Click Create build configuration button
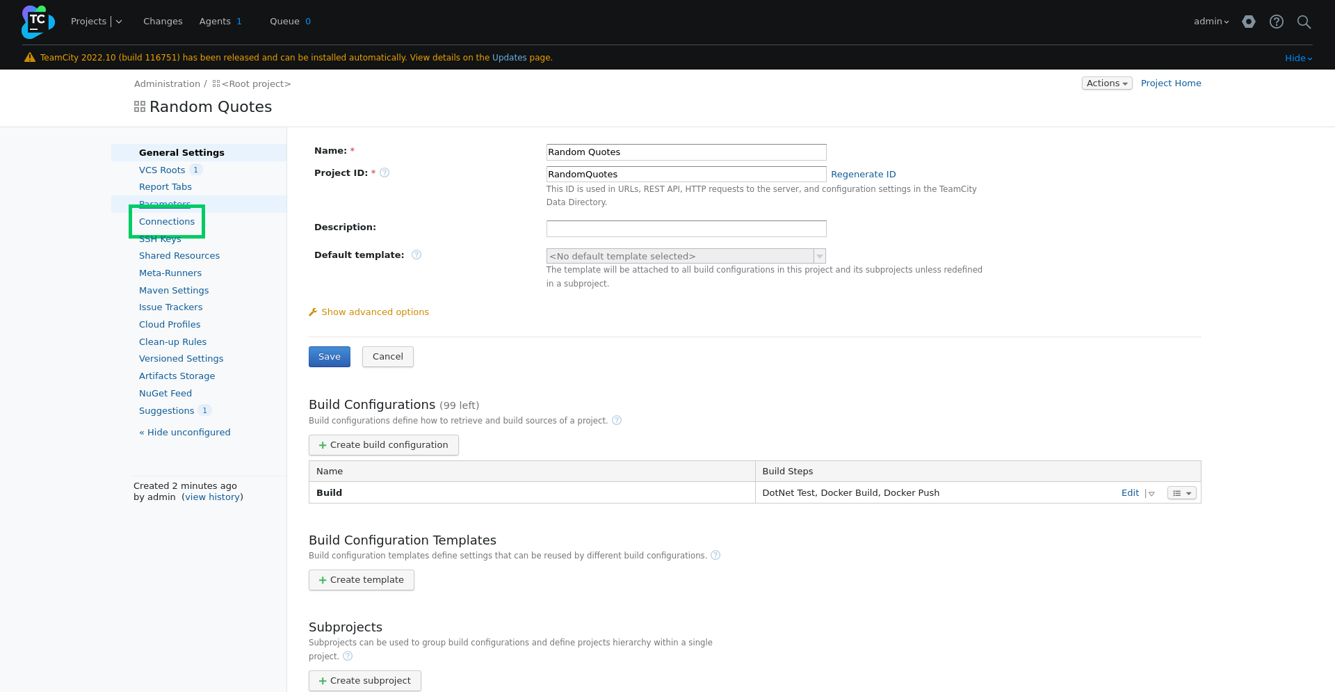The width and height of the screenshot is (1335, 692). click(x=384, y=445)
